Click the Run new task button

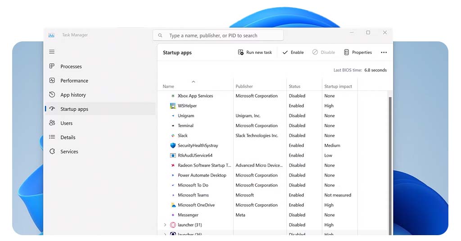(255, 53)
